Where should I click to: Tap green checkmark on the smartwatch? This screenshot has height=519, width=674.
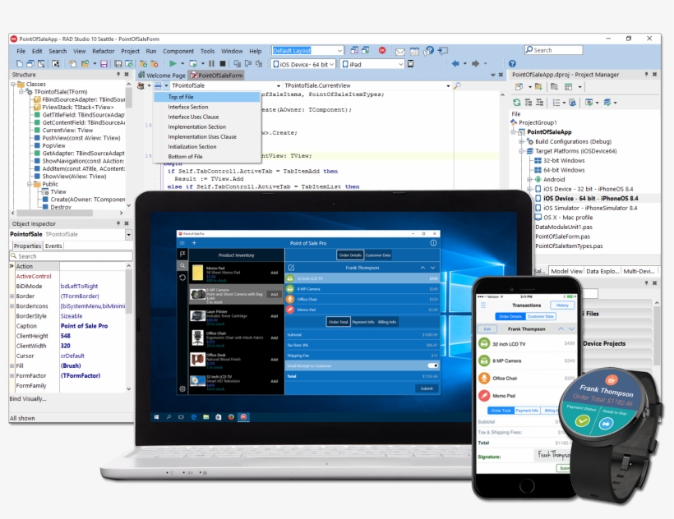click(582, 422)
